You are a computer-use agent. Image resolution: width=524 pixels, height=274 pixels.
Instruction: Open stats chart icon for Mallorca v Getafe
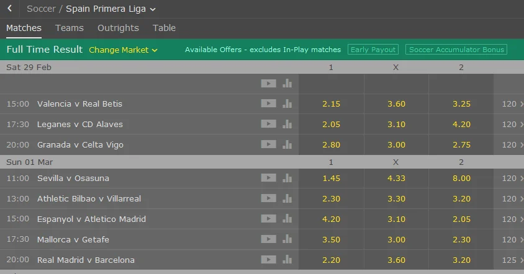pos(287,240)
